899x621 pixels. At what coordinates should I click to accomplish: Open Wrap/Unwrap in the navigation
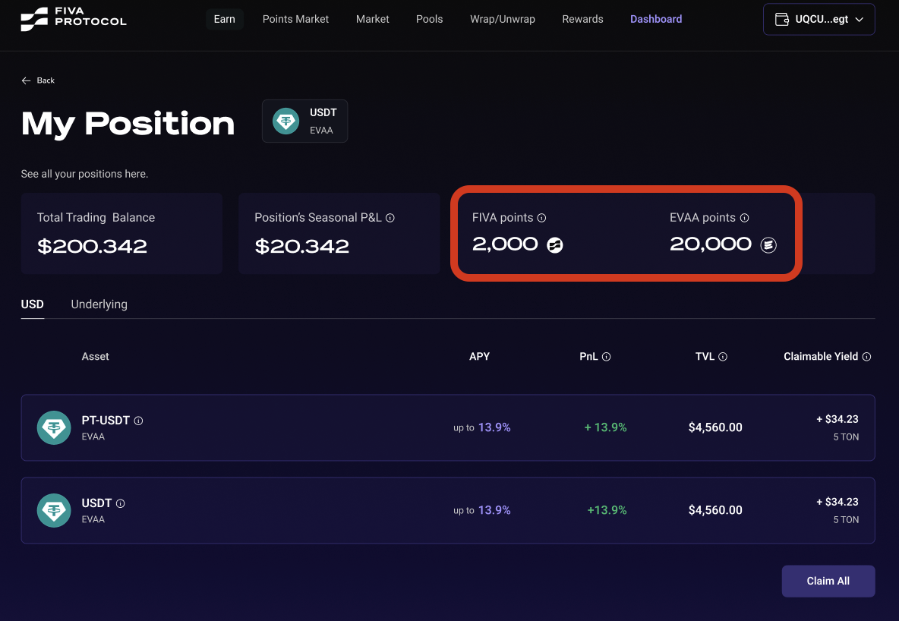pos(502,19)
